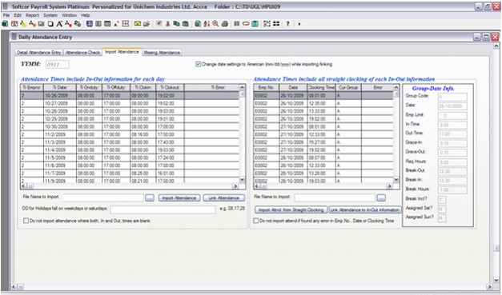Click the red-bordered box icon right of small A
The image size is (502, 295).
[125, 24]
